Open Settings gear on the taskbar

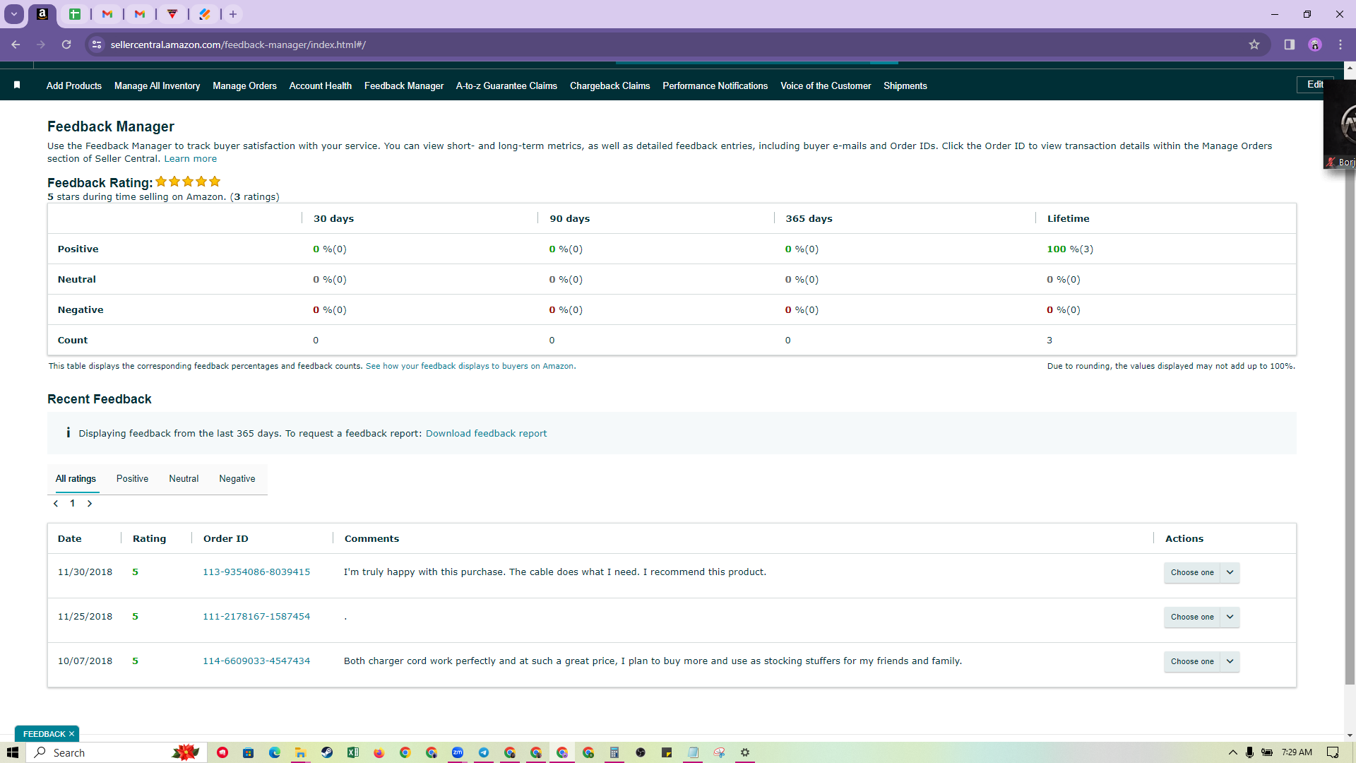pyautogui.click(x=745, y=752)
